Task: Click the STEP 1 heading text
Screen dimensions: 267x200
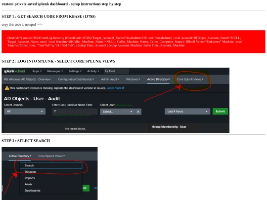Action: click(48, 16)
